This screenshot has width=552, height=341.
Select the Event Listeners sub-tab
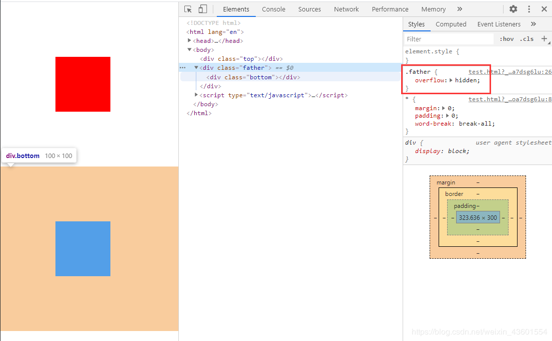click(x=499, y=24)
